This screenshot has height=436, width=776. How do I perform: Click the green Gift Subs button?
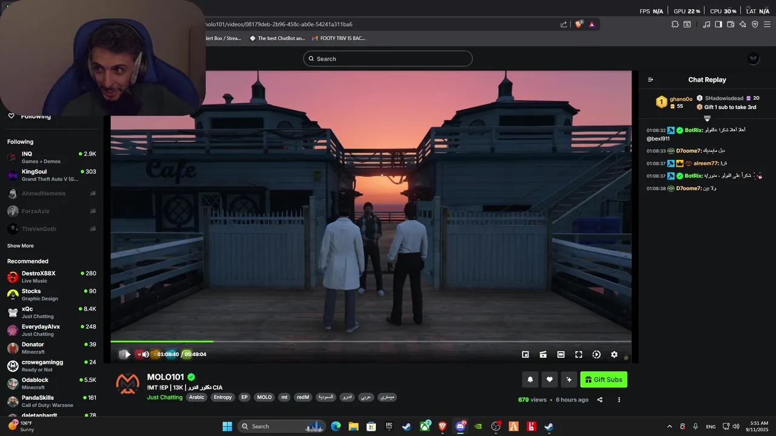point(604,380)
